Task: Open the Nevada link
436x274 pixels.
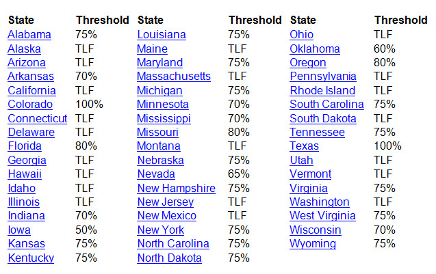Action: 156,174
